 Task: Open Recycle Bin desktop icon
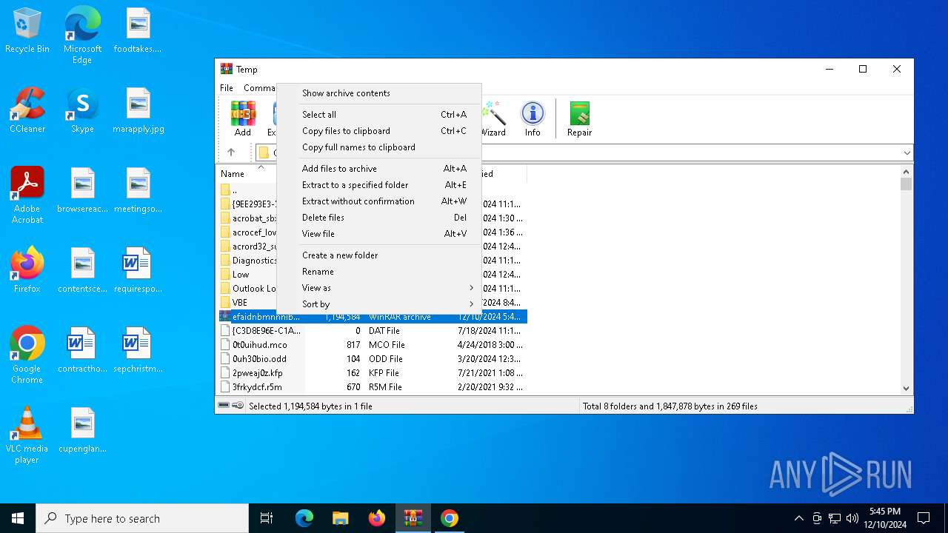pos(27,31)
